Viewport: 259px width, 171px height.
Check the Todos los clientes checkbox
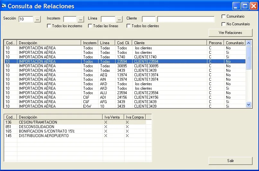coord(128,26)
